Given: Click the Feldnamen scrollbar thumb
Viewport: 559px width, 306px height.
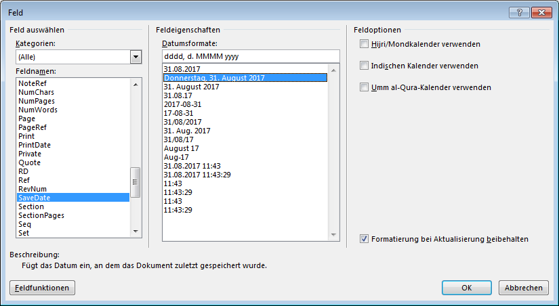Looking at the screenshot, I should click(136, 182).
